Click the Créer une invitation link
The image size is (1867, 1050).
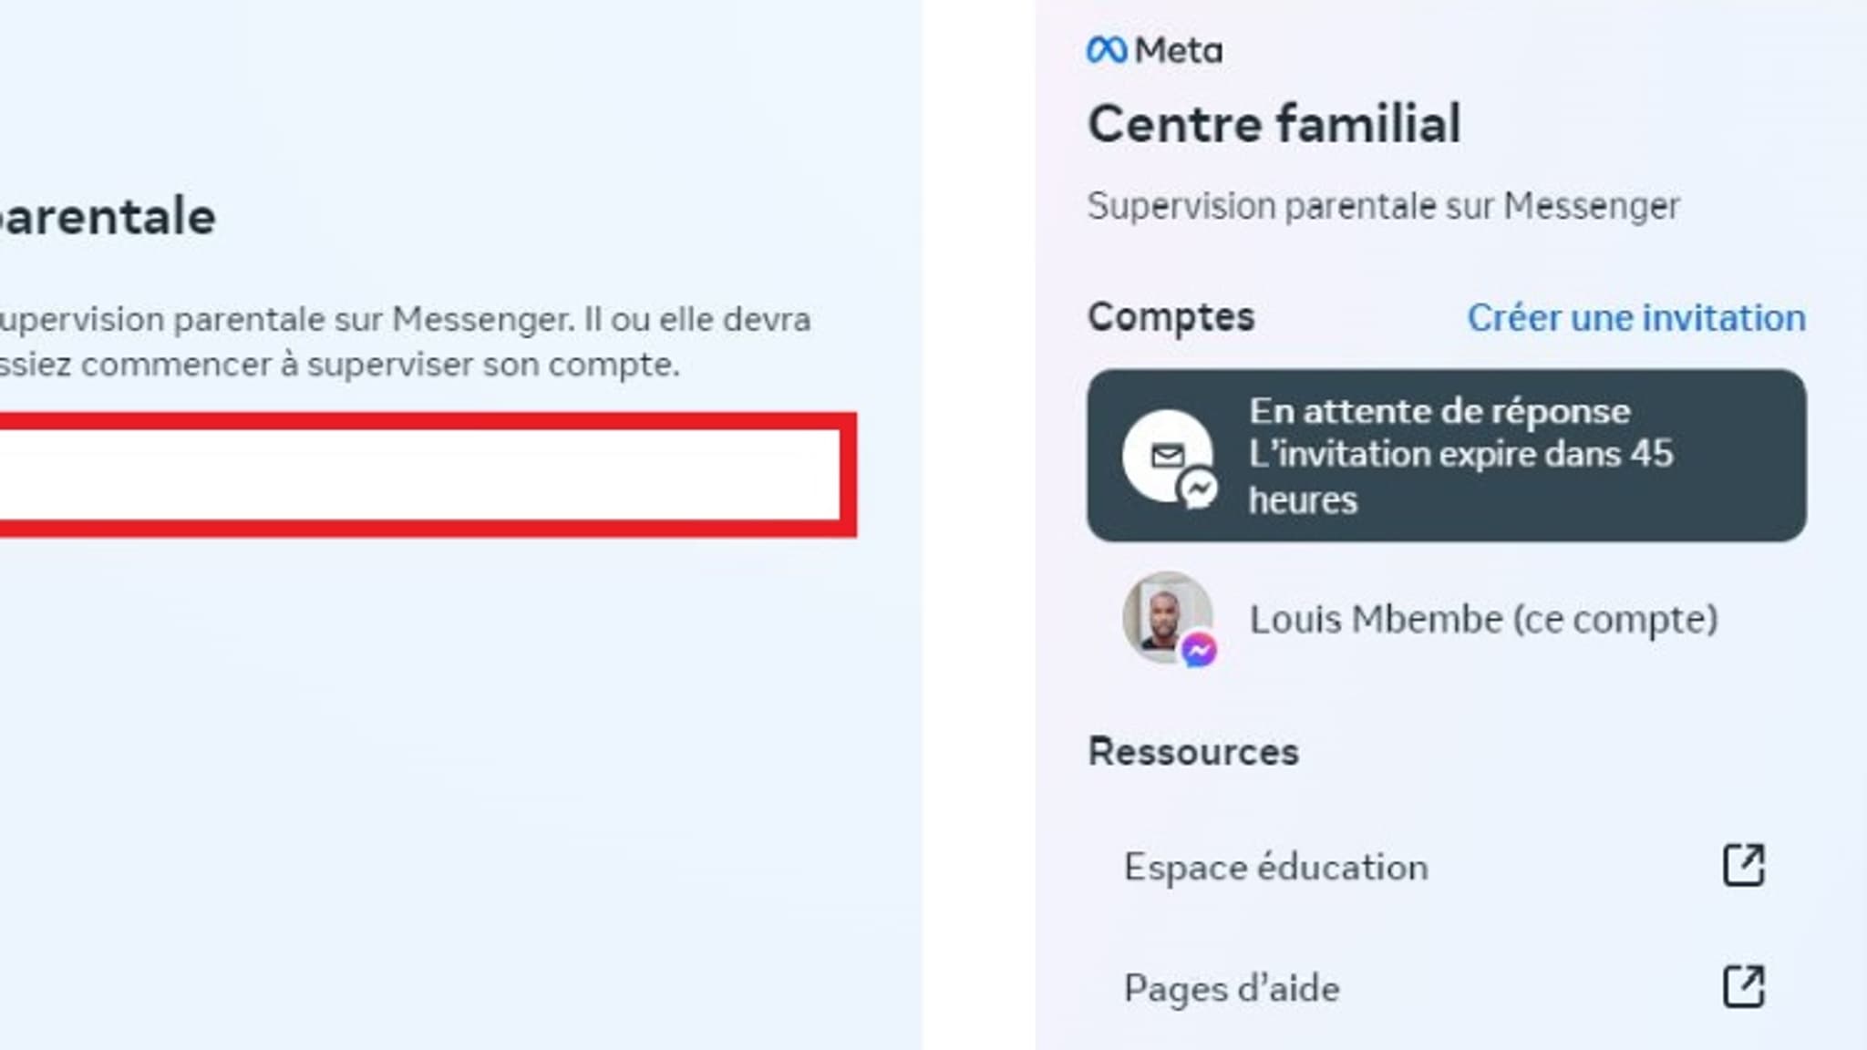1636,318
